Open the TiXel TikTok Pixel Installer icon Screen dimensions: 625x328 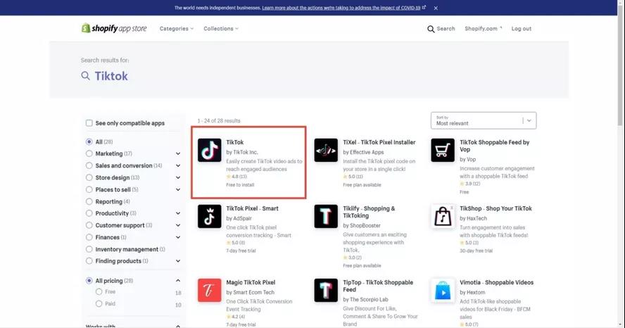click(x=327, y=150)
